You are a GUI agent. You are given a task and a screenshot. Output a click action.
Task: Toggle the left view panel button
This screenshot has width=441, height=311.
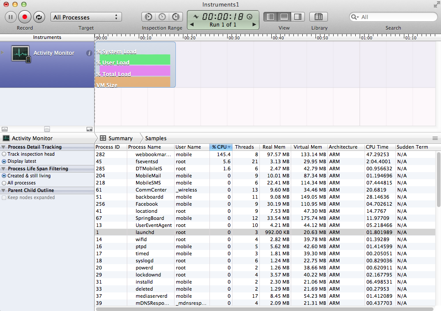pyautogui.click(x=270, y=17)
